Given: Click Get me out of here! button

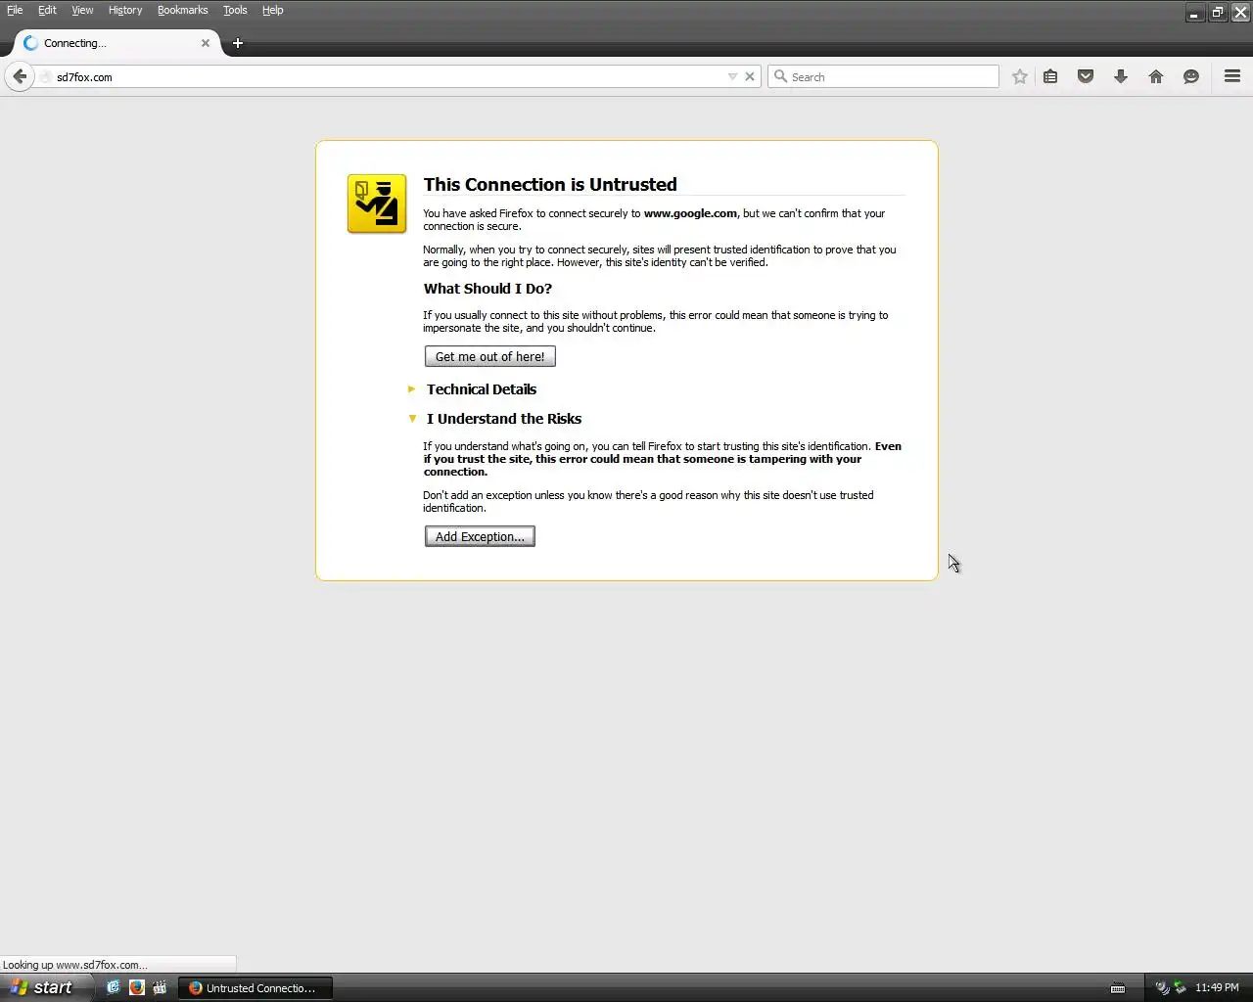Looking at the screenshot, I should (x=489, y=356).
